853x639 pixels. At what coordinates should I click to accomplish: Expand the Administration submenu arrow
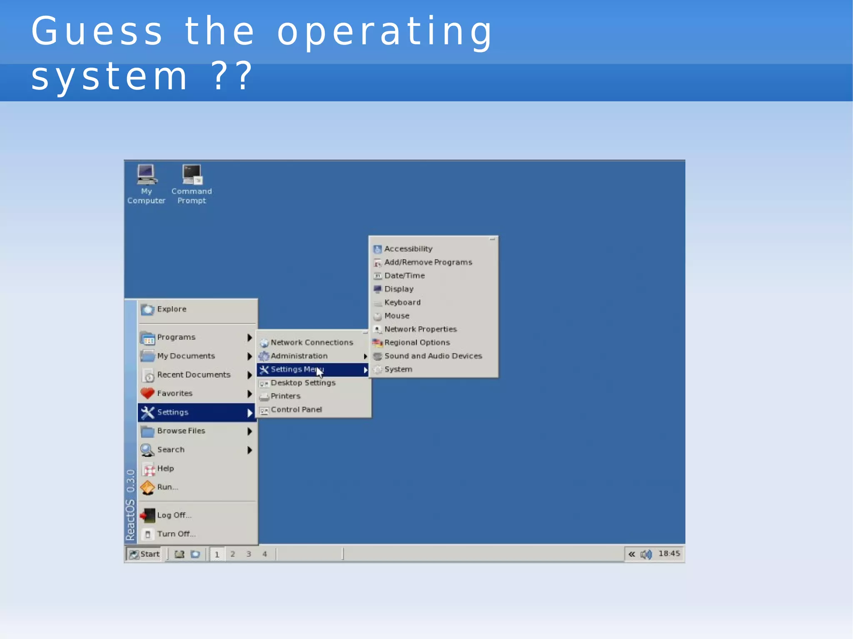(x=365, y=356)
